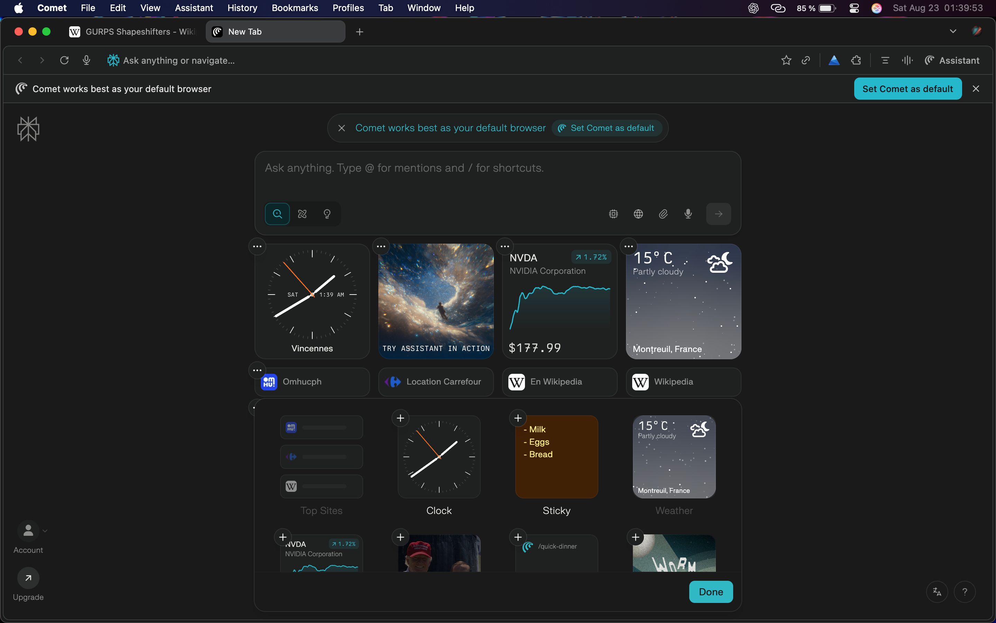Click Set Comet as default pill link
Image resolution: width=996 pixels, height=623 pixels.
[607, 128]
